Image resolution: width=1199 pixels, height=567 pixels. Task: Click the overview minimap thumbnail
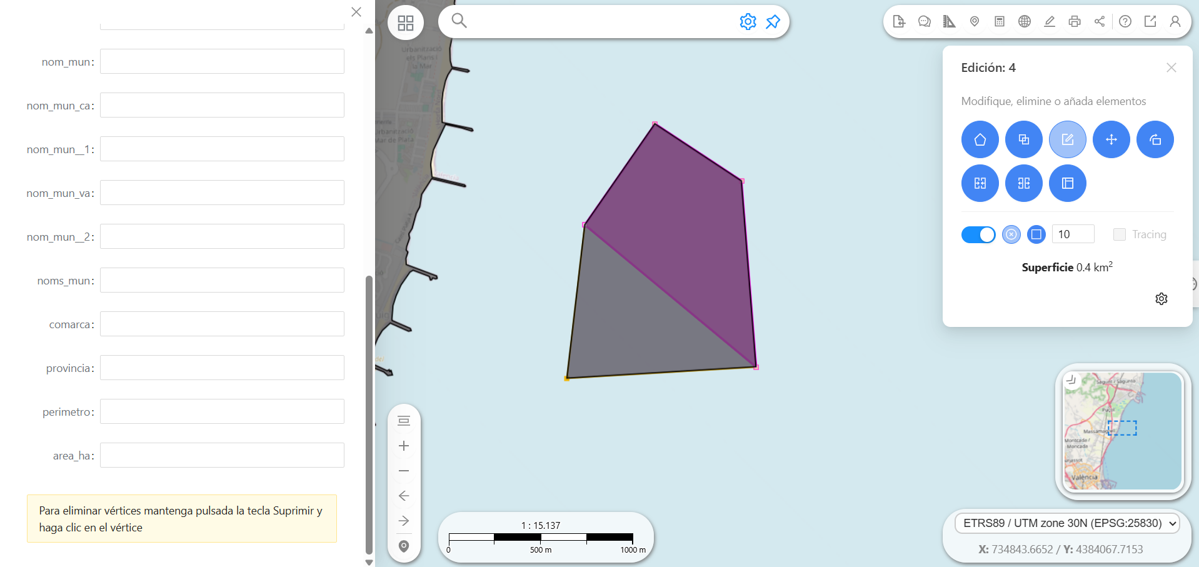[1123, 431]
